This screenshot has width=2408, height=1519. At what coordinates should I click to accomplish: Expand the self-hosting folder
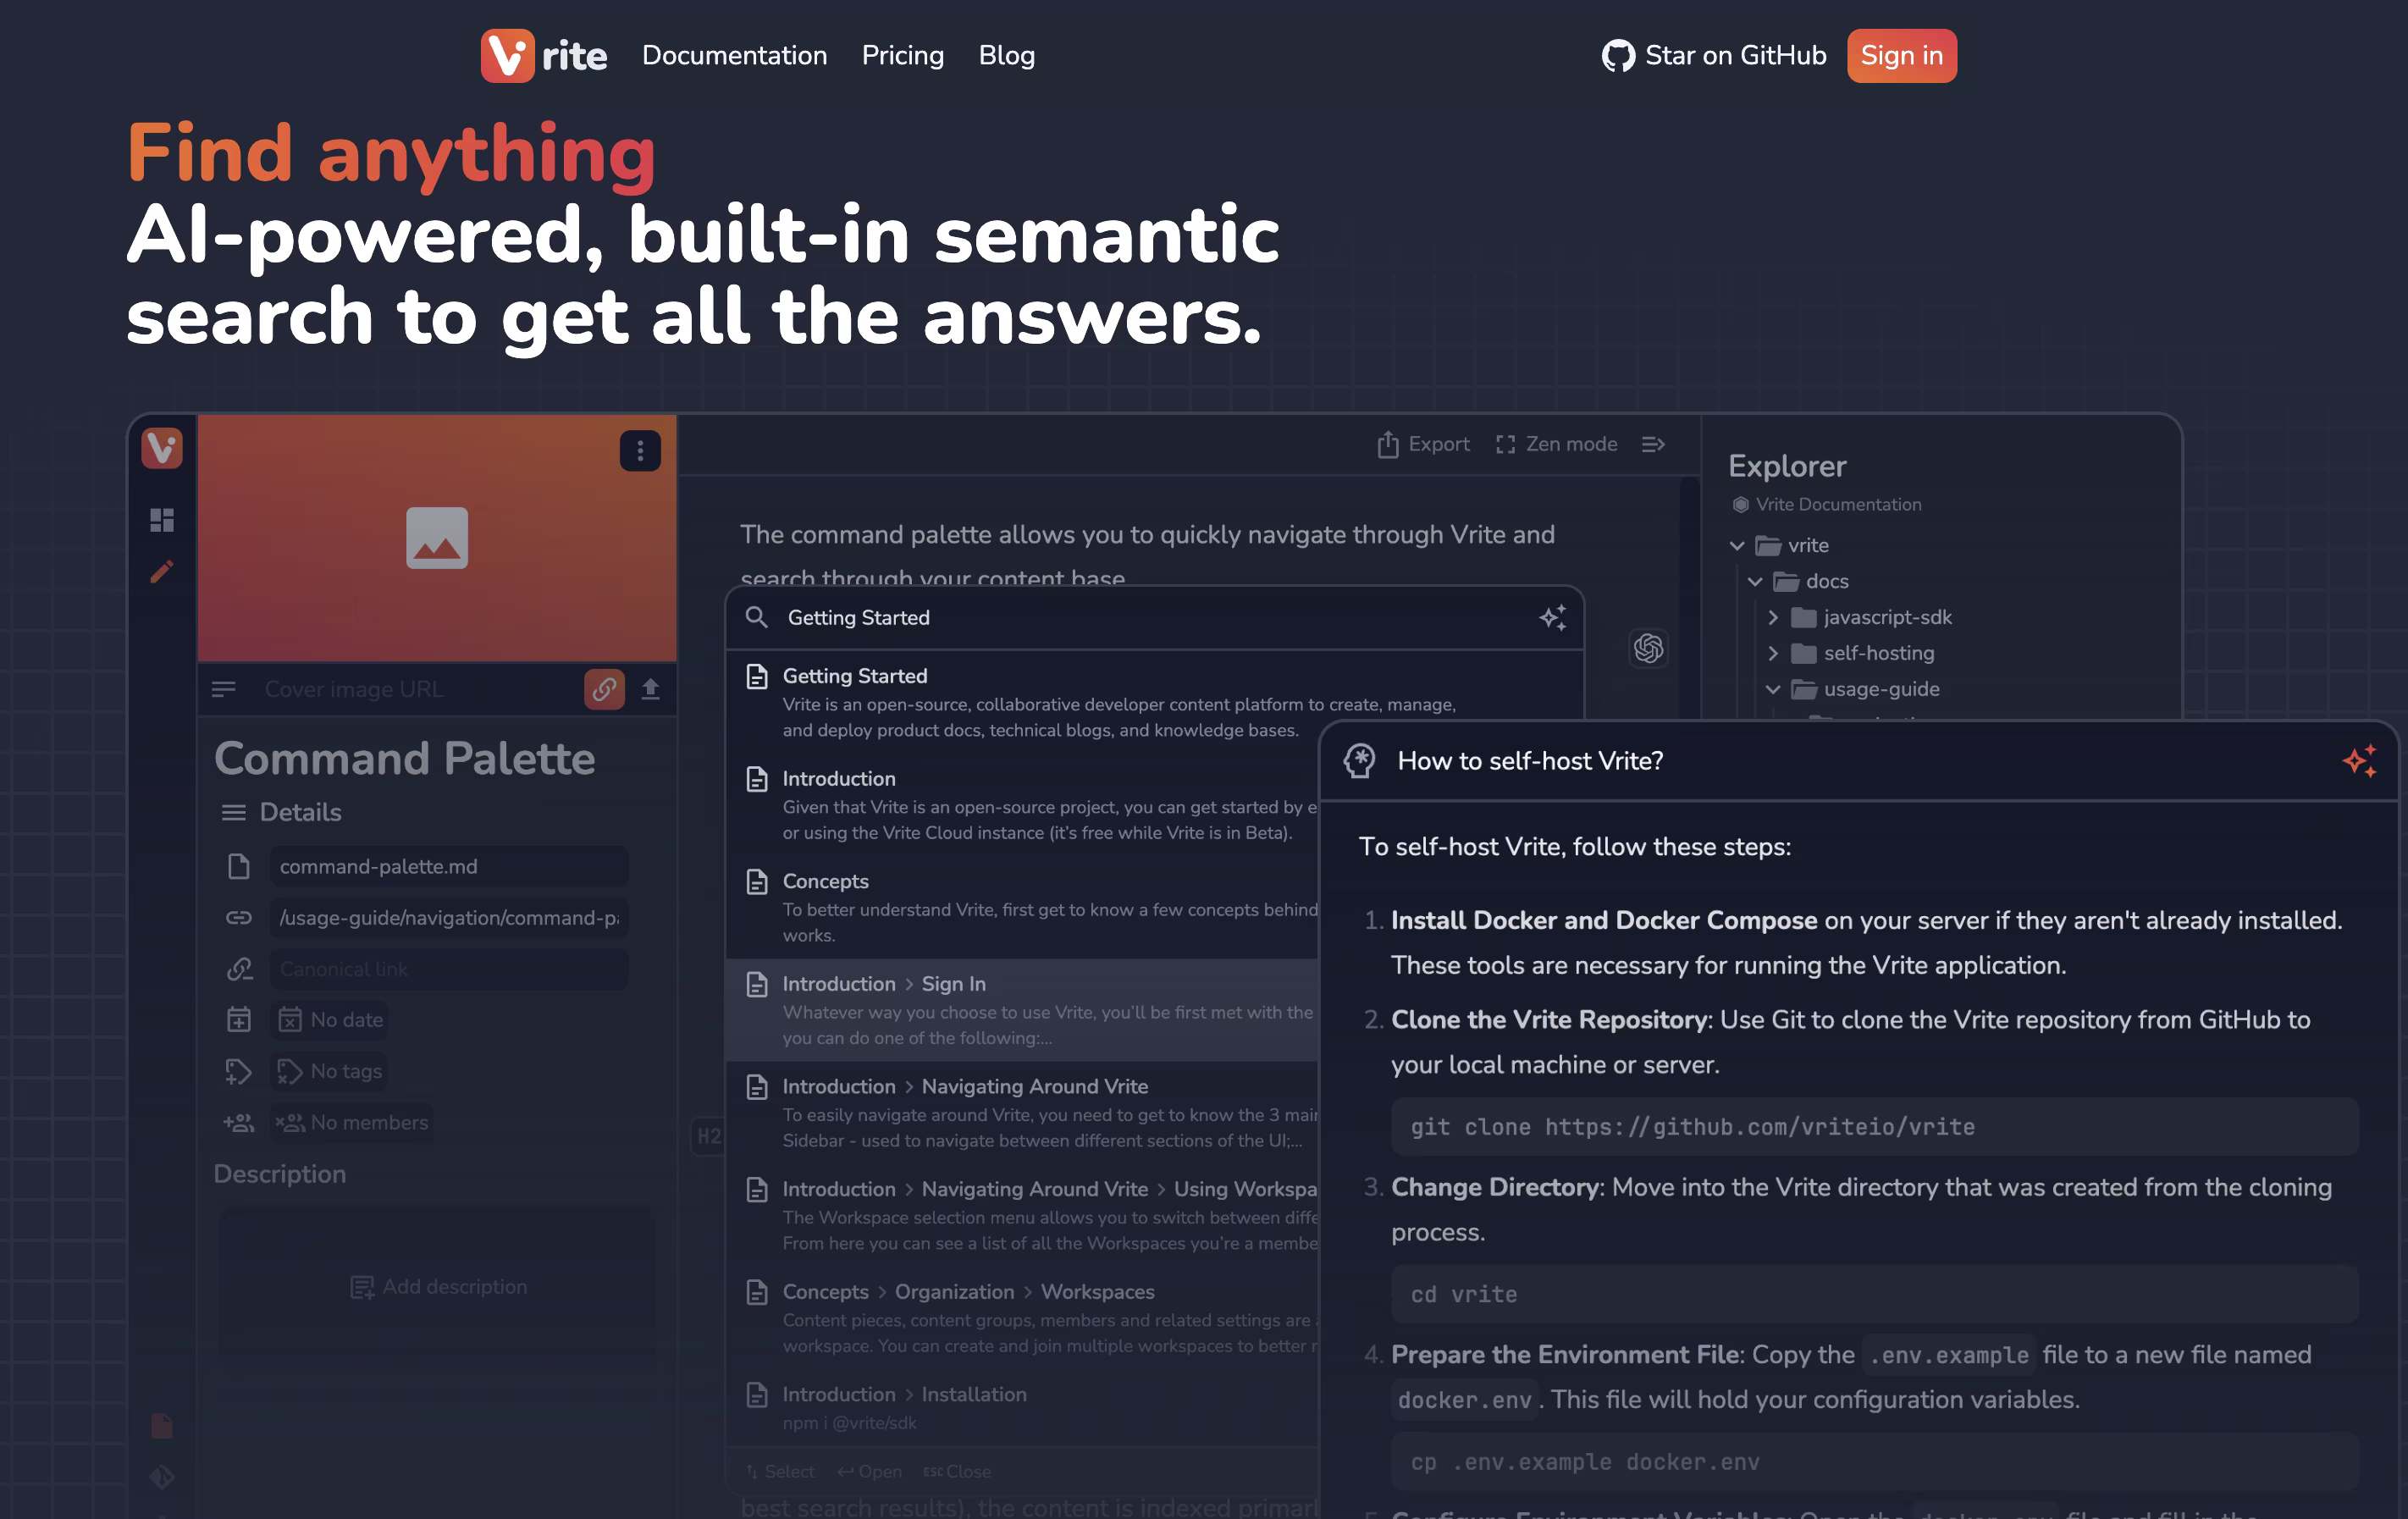[1773, 653]
